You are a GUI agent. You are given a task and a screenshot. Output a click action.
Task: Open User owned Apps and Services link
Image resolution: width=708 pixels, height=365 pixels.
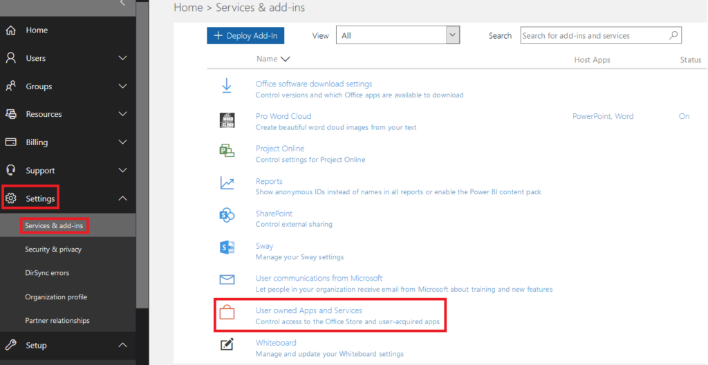click(309, 311)
